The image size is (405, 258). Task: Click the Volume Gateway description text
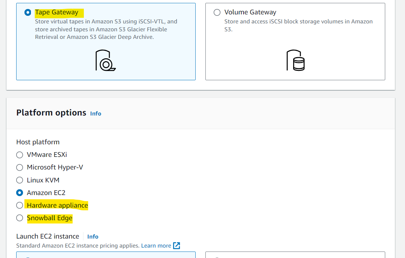[298, 25]
